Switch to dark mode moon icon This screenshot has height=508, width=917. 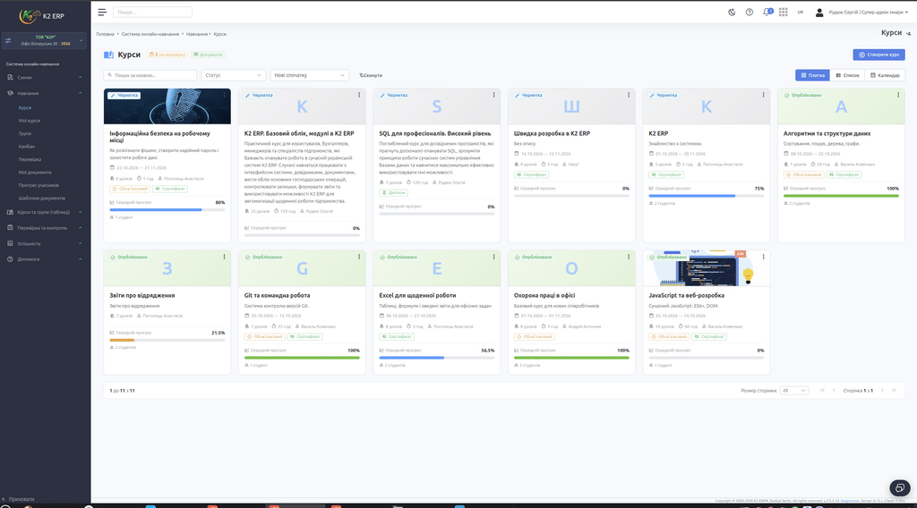click(732, 12)
